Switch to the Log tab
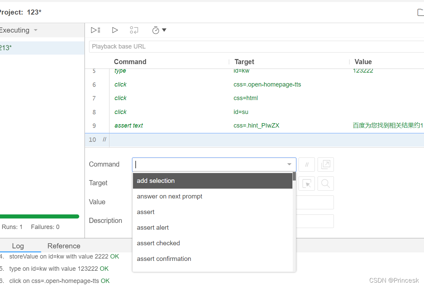The image size is (424, 286). pos(18,246)
